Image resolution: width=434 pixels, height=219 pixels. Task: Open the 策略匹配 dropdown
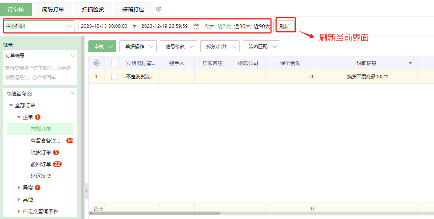coord(261,46)
